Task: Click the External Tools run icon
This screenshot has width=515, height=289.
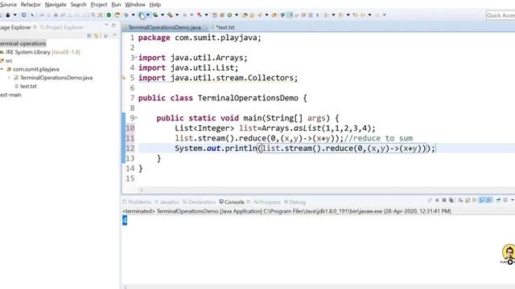Action: tap(170, 15)
